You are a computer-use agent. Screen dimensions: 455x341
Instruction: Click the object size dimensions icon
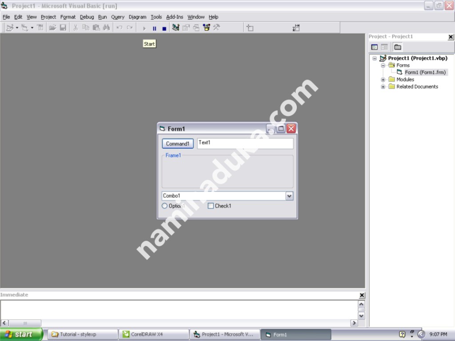(x=296, y=28)
